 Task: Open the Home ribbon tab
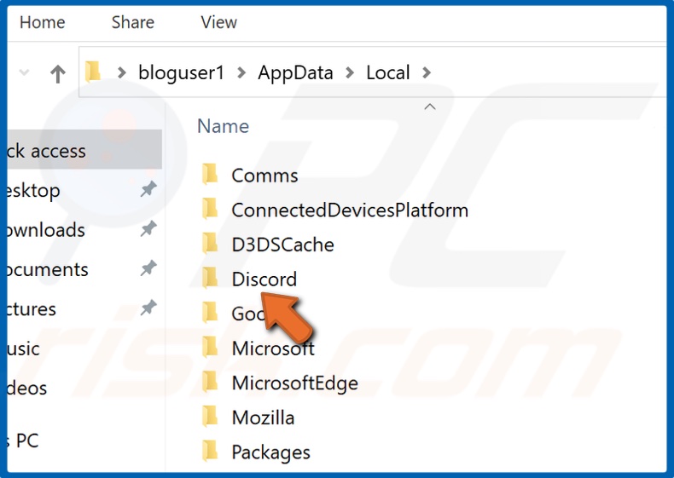pyautogui.click(x=42, y=22)
